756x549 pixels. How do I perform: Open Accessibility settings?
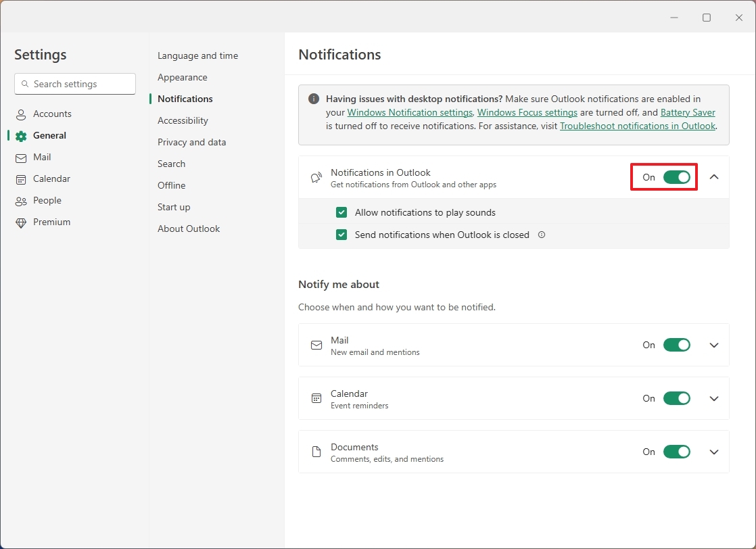[183, 120]
